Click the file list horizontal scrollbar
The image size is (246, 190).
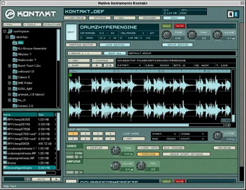(29, 173)
